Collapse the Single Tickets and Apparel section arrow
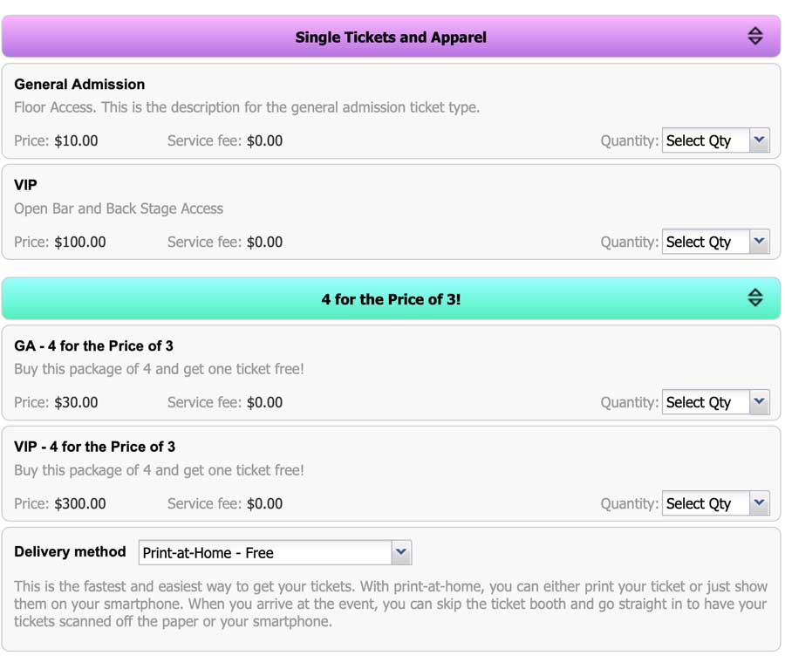The height and width of the screenshot is (656, 785). (755, 36)
